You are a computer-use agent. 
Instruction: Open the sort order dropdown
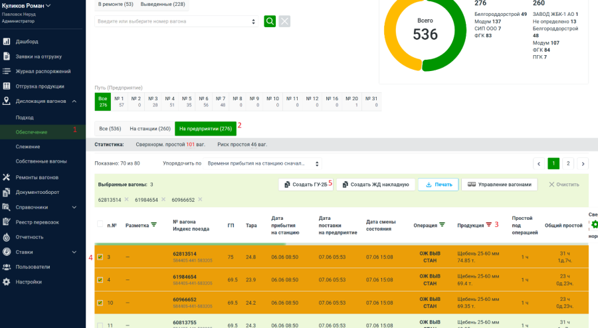pos(263,163)
